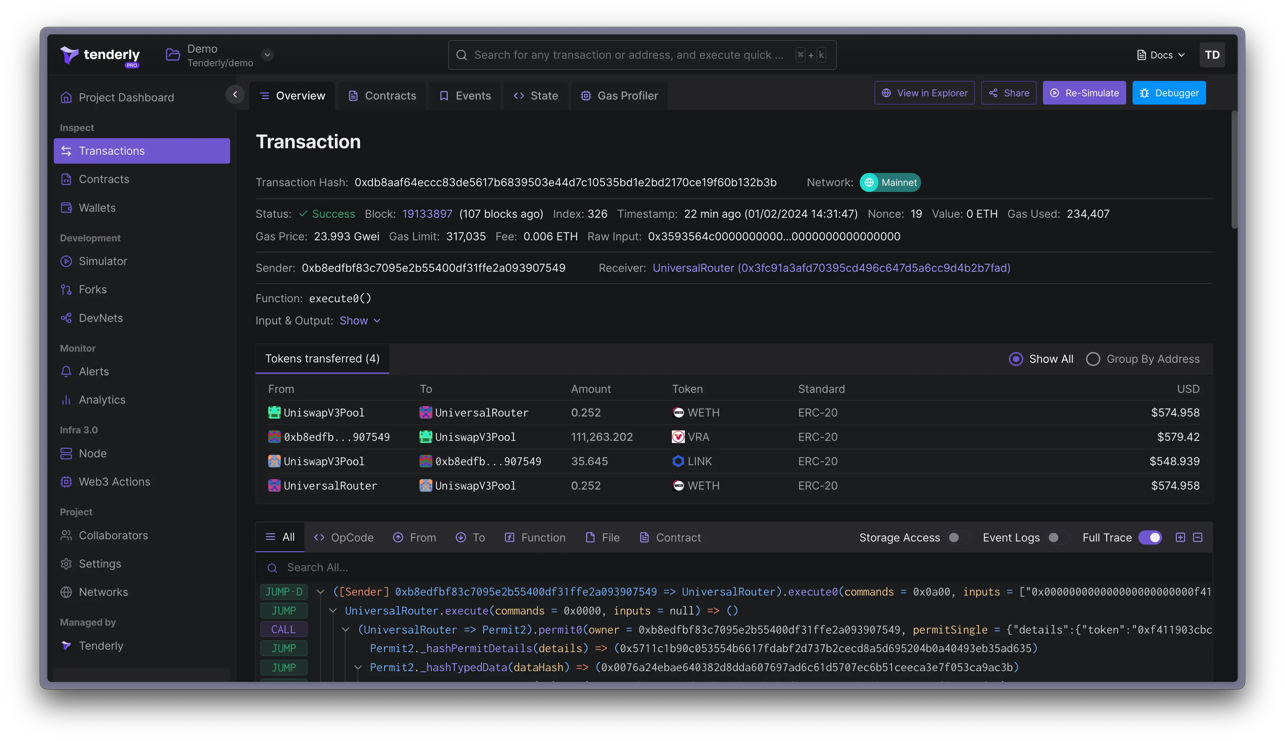This screenshot has height=742, width=1285.
Task: Collapse the sidebar with the arrow button
Action: click(x=234, y=94)
